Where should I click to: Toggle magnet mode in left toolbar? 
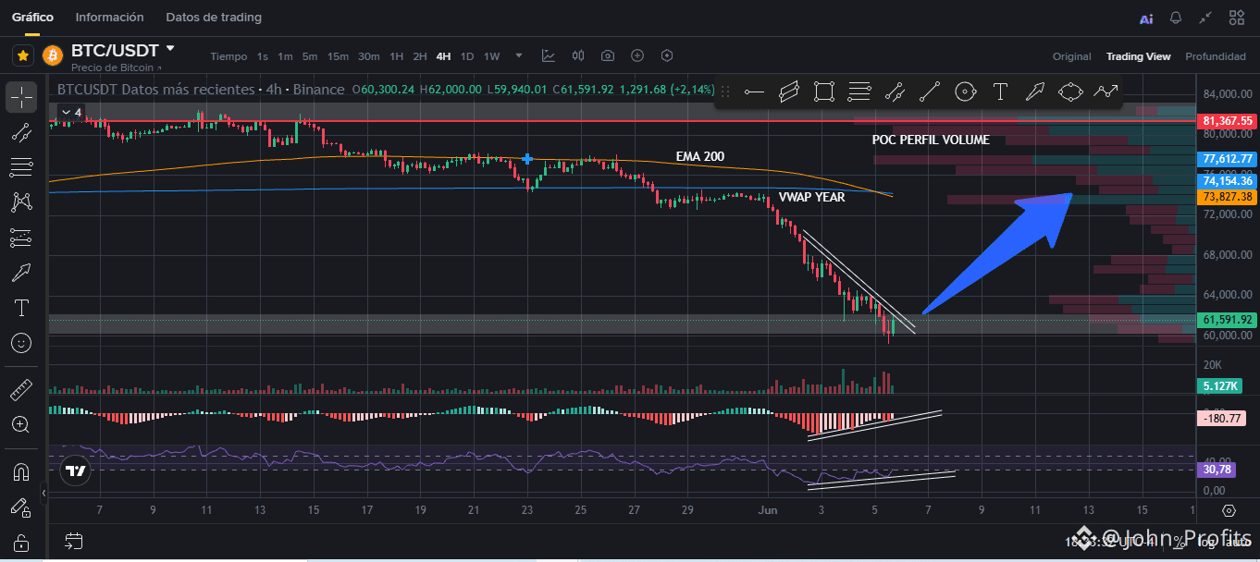tap(21, 471)
